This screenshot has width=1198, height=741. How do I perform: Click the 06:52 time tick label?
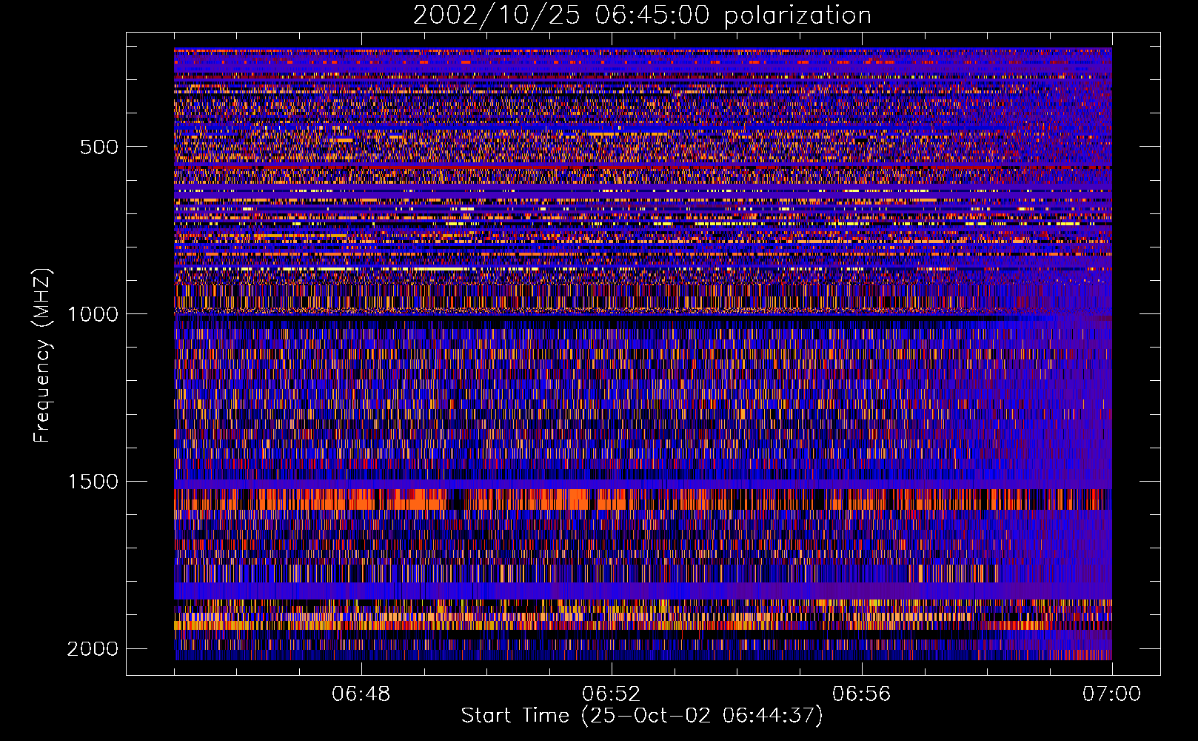click(x=612, y=694)
